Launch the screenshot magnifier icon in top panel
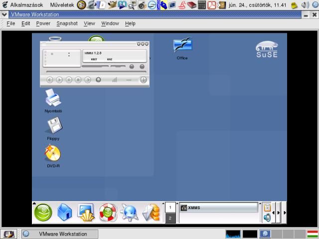This screenshot has width=319, height=239. coord(132,5)
